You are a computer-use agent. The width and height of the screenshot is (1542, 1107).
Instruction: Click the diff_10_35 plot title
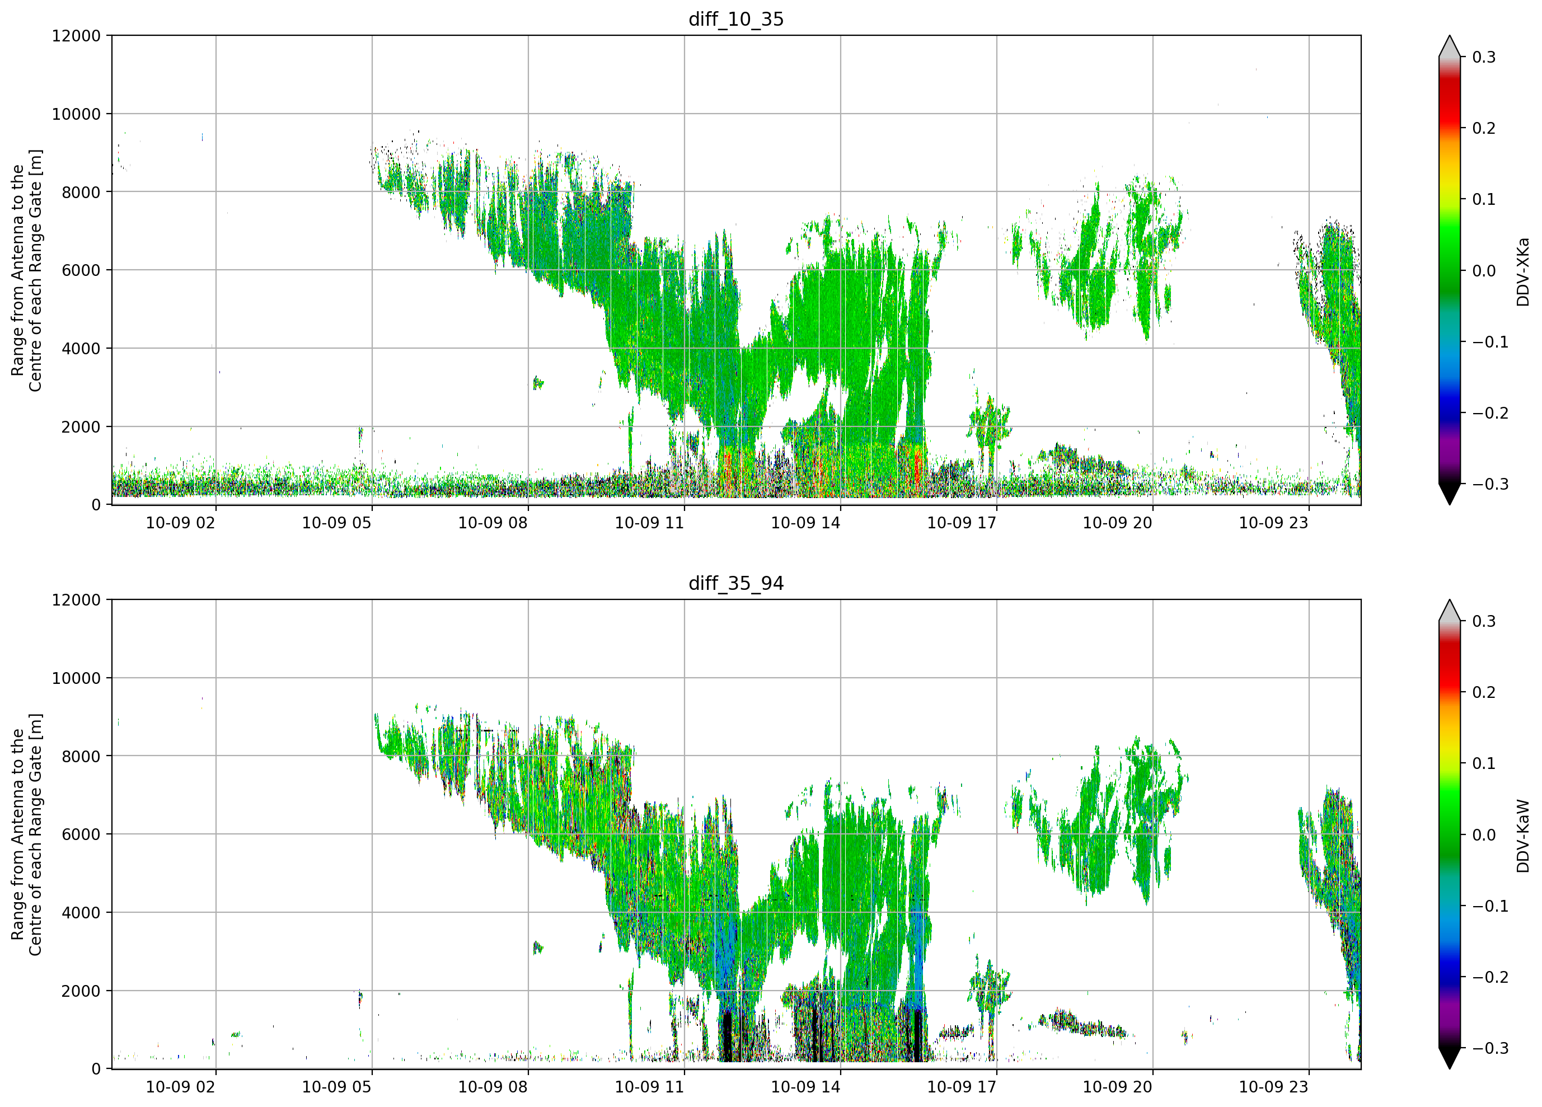pyautogui.click(x=735, y=19)
